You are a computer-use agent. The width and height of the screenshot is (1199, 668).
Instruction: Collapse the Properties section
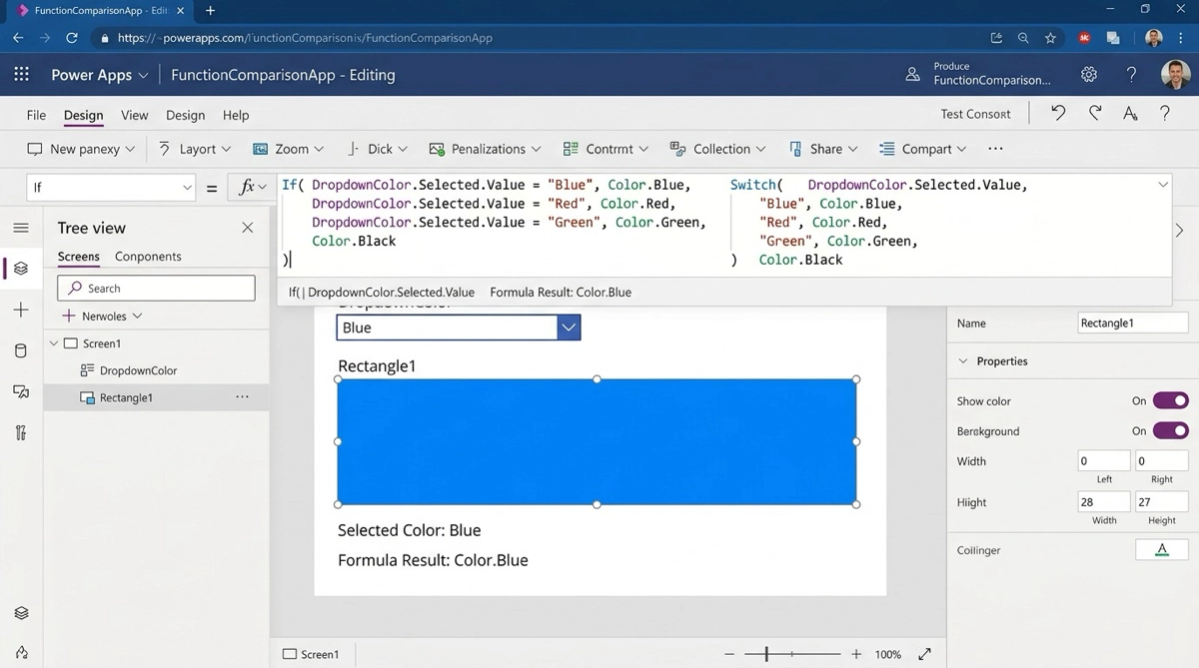(x=963, y=361)
